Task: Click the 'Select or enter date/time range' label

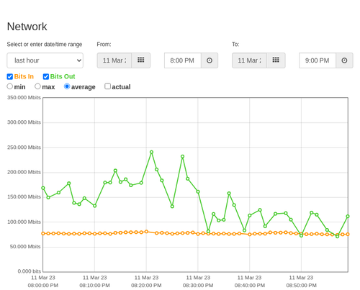Action: (x=45, y=45)
